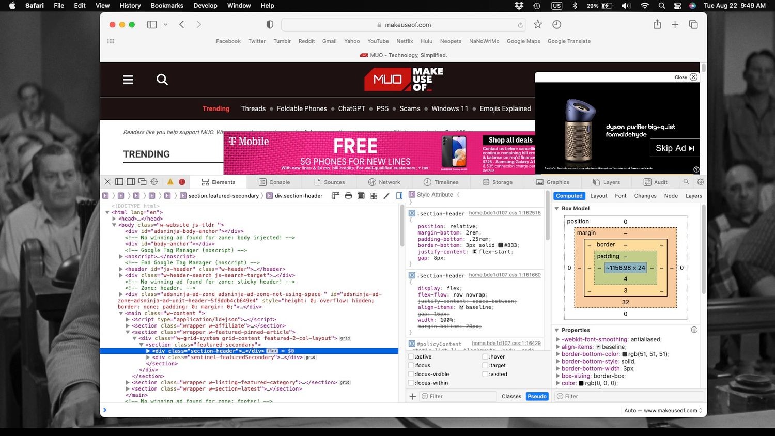Open Safari Share button
This screenshot has width=775, height=436.
(657, 24)
